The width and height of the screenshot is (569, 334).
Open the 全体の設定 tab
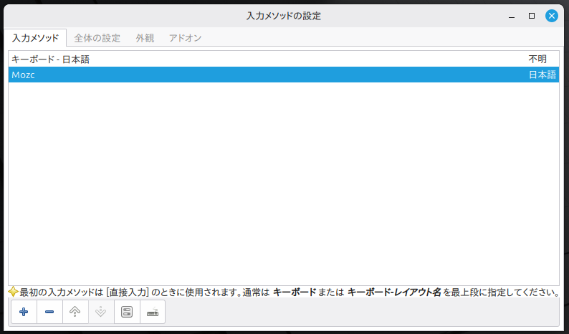97,38
